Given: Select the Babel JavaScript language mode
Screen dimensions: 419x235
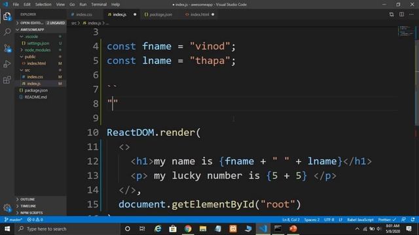Looking at the screenshot, I should tap(360, 220).
